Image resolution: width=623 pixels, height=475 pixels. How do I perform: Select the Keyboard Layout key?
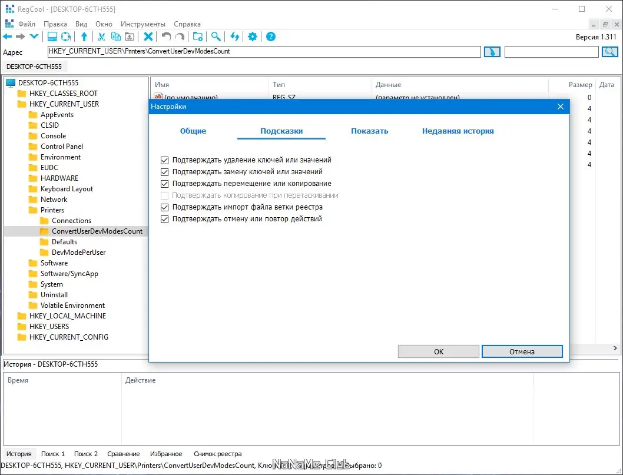coord(67,189)
